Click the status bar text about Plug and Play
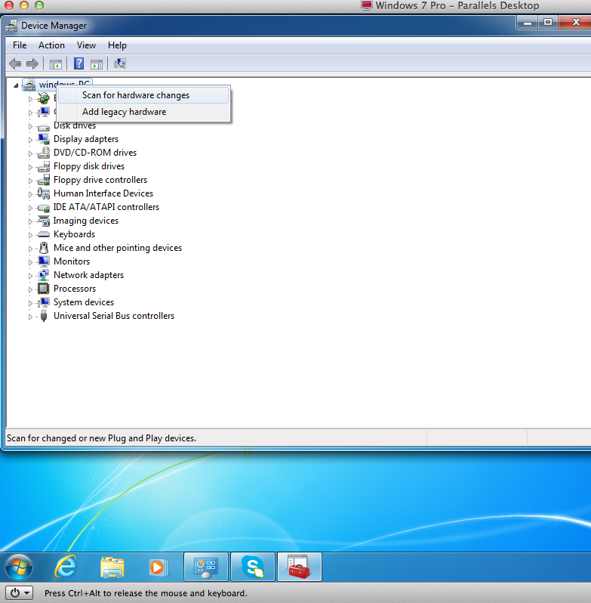 click(x=101, y=438)
